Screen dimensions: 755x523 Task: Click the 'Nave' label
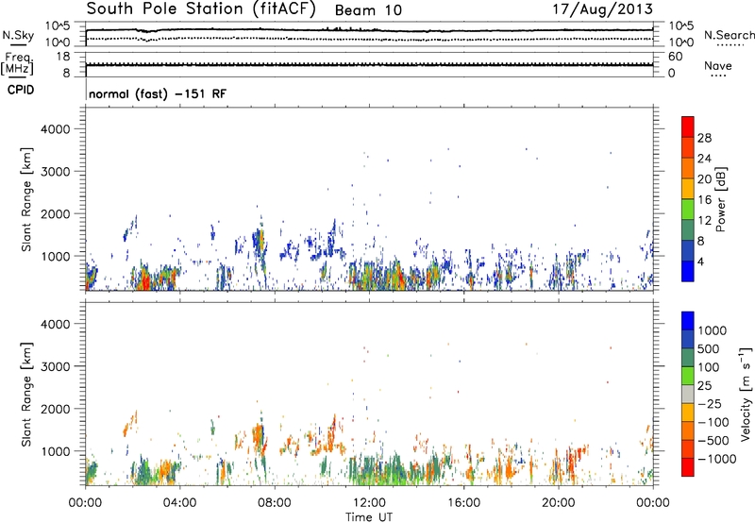(718, 65)
